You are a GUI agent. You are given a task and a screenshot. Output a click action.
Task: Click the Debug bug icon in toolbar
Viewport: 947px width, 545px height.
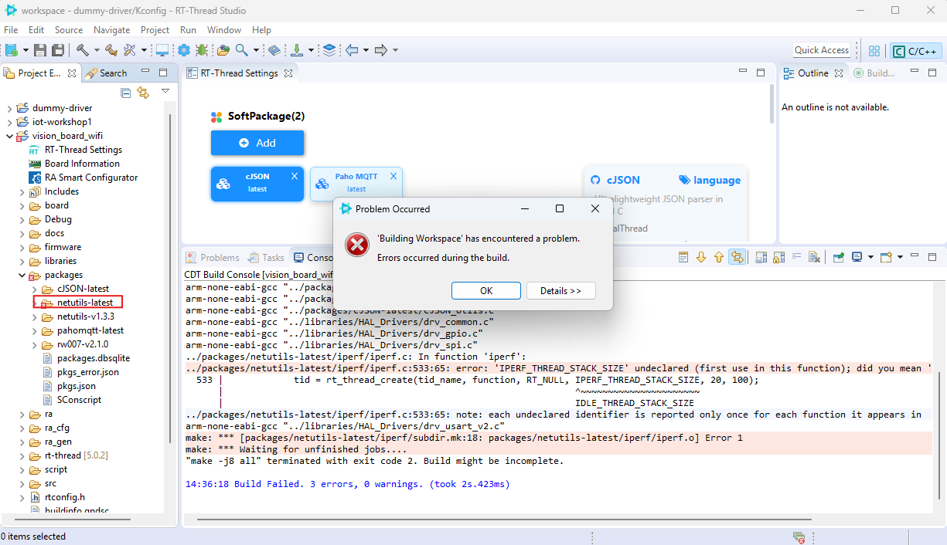(x=202, y=50)
